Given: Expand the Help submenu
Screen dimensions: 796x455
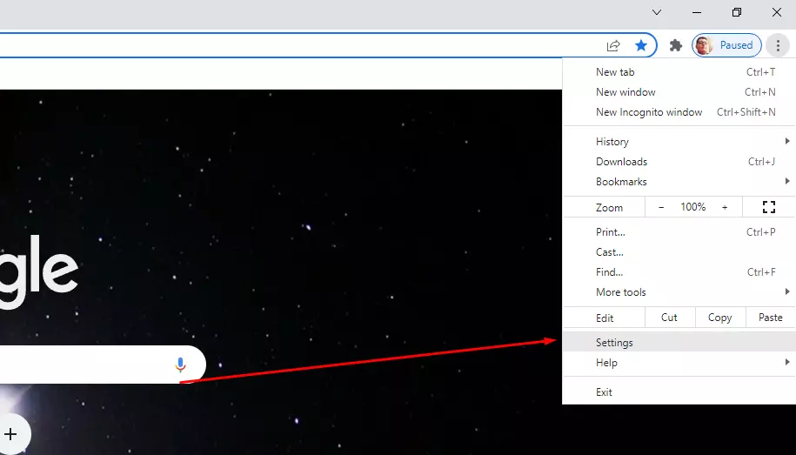Looking at the screenshot, I should pyautogui.click(x=679, y=363).
